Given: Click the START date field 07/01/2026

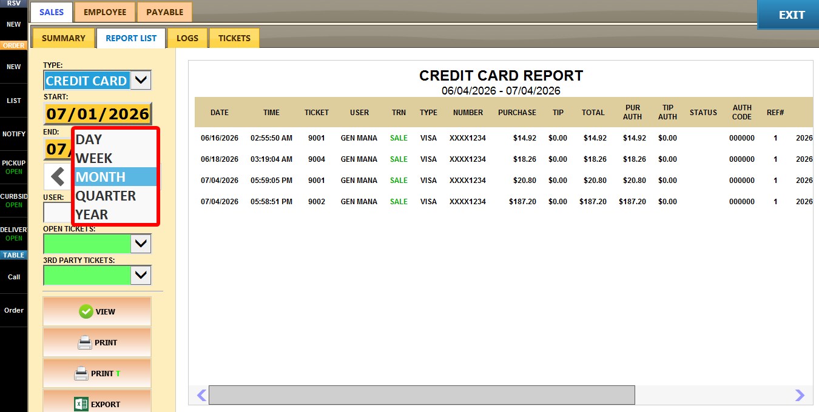Looking at the screenshot, I should (98, 113).
